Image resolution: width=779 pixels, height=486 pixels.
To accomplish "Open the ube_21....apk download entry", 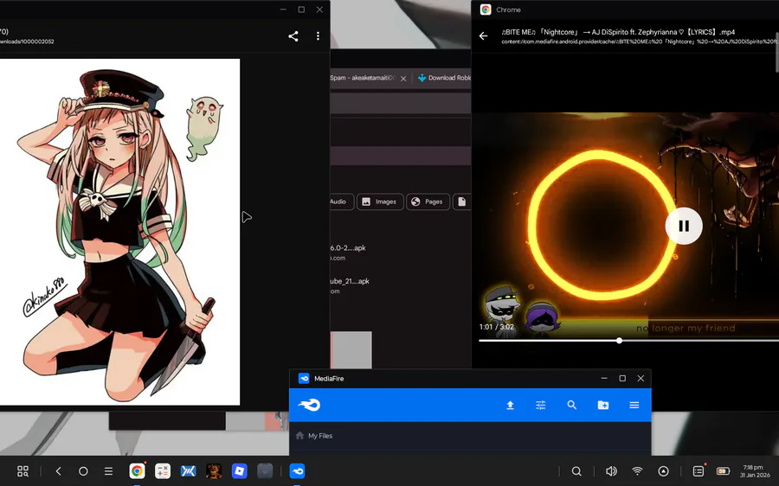I will [350, 285].
